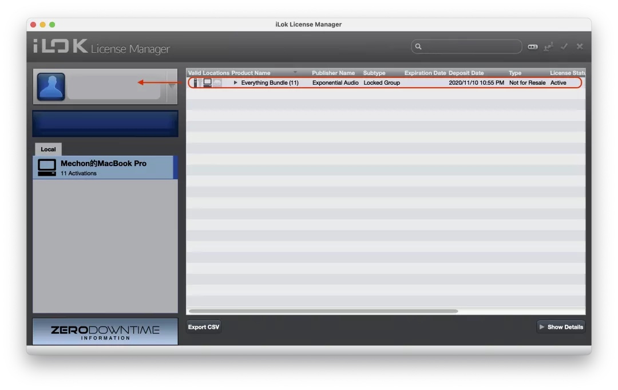618x390 pixels.
Task: Click the MacBook Pro computer icon in sidebar
Action: click(x=46, y=168)
